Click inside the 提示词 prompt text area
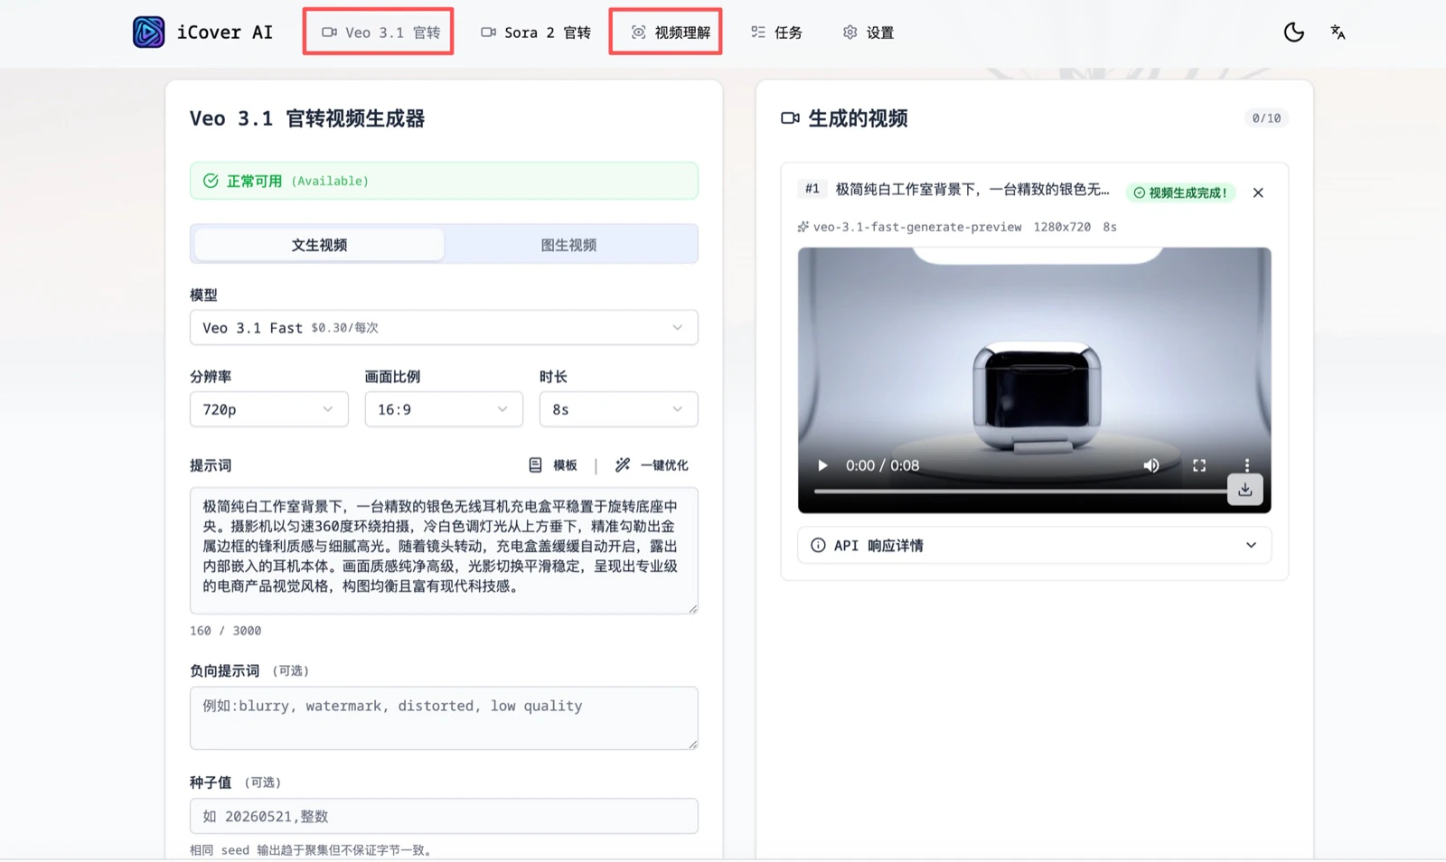The height and width of the screenshot is (862, 1446). pyautogui.click(x=444, y=550)
